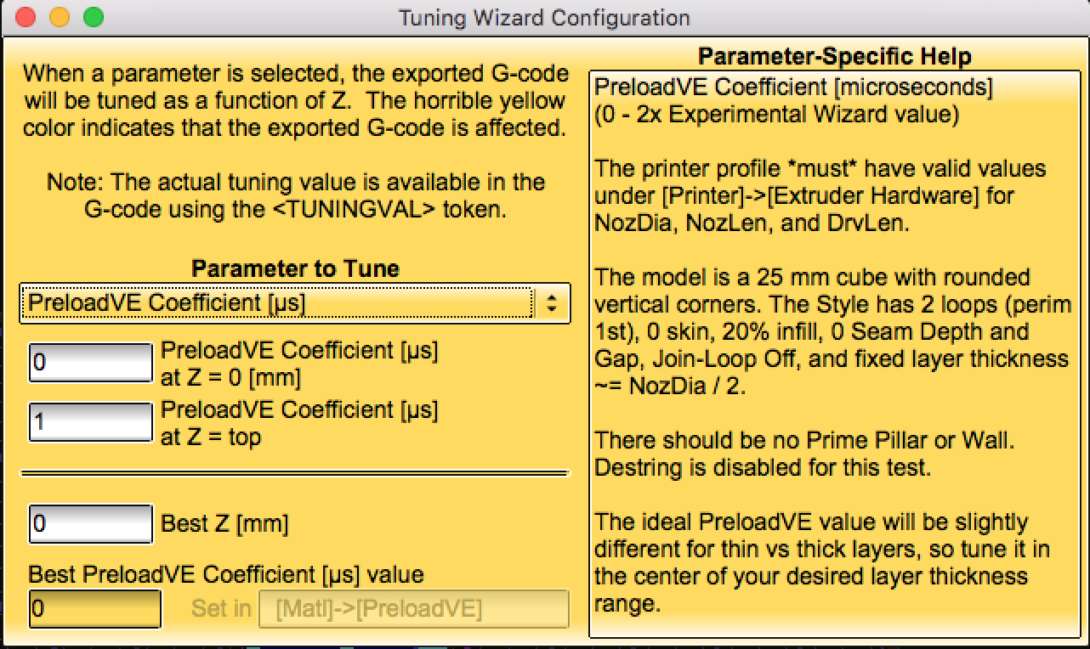Minimize the window with the yellow button
Screen dimensions: 1090x649
(x=60, y=17)
